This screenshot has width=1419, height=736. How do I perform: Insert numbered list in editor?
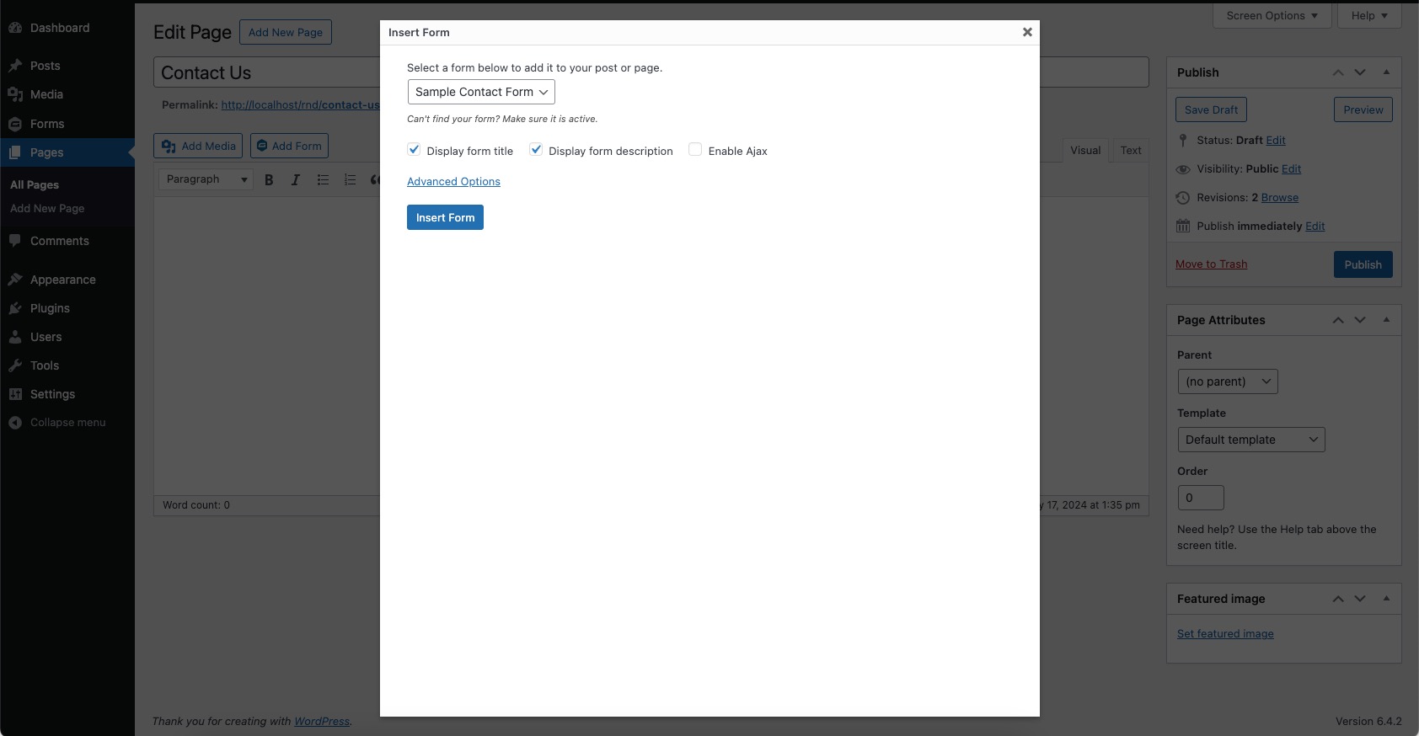coord(350,179)
